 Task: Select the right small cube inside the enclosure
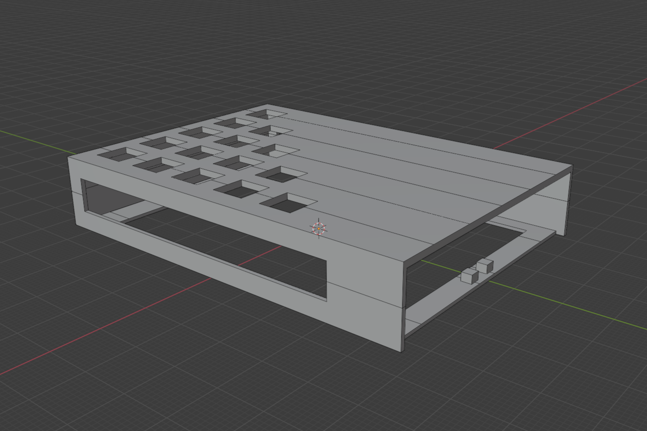pyautogui.click(x=485, y=266)
